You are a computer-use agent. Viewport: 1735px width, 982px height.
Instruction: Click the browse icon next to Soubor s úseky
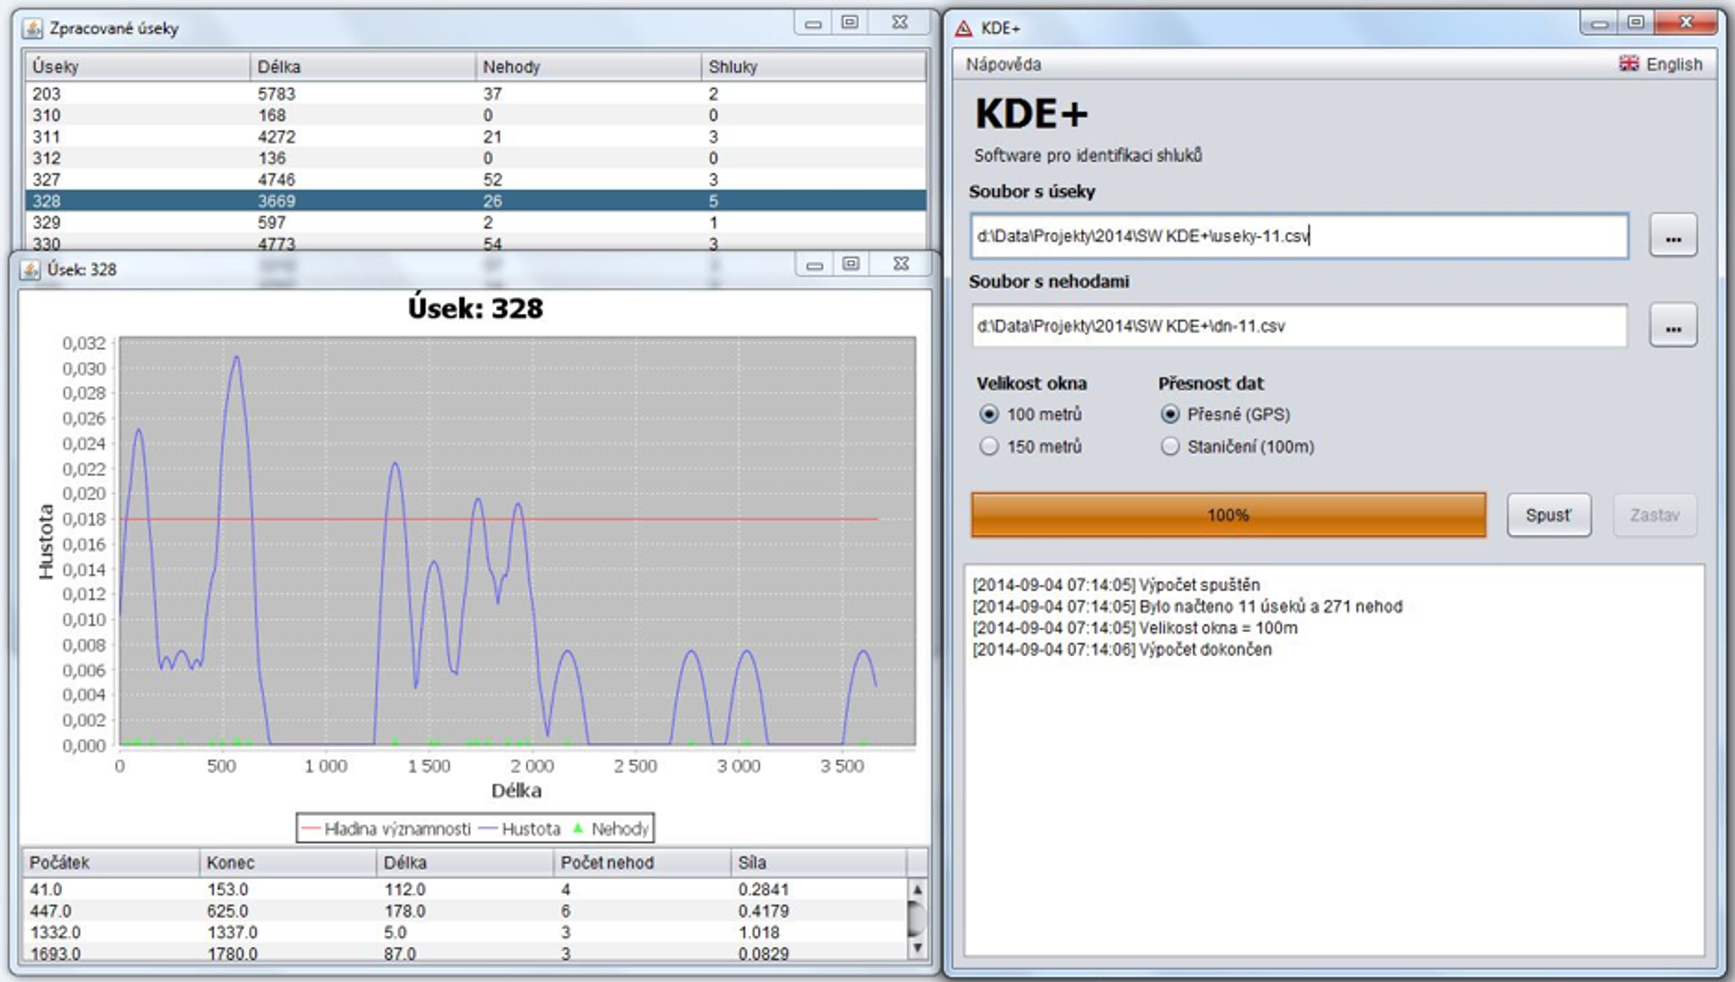1675,234
